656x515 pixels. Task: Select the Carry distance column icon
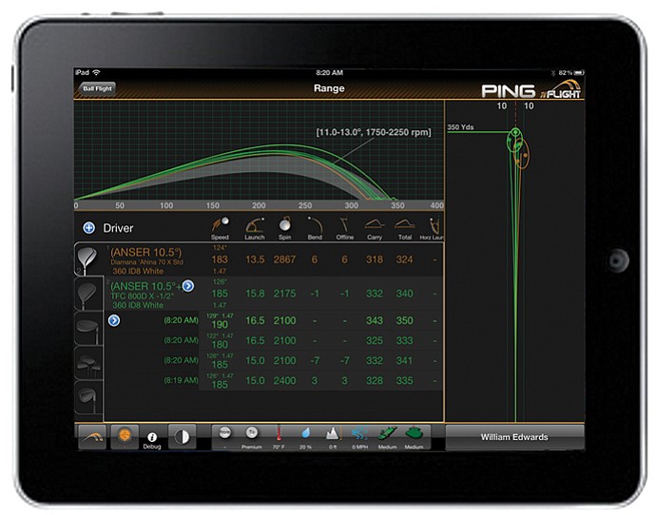coord(375,228)
